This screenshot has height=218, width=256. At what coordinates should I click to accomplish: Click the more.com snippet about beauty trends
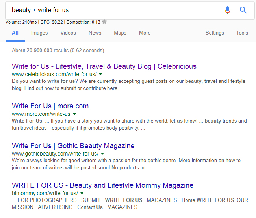[129, 125]
